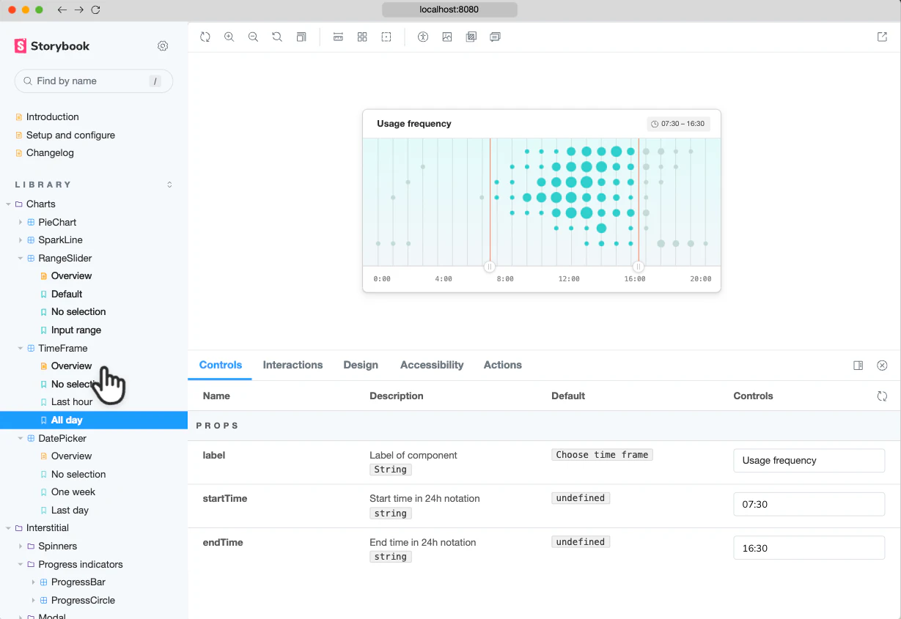Change addon panel orientation
Screen dimensions: 901x619
858,366
